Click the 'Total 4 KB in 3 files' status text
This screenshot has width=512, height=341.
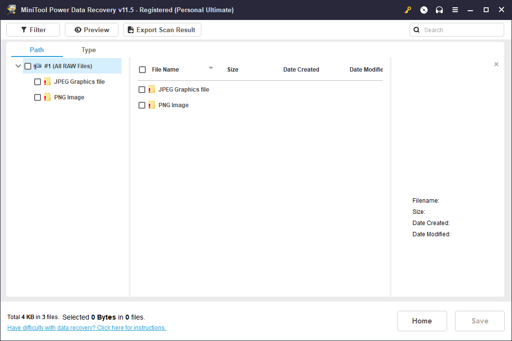[x=33, y=317]
